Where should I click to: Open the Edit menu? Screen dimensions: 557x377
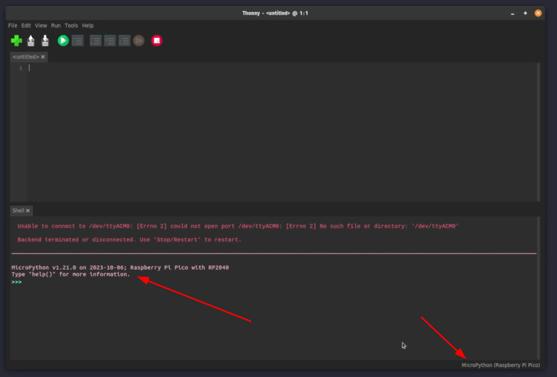coord(26,25)
